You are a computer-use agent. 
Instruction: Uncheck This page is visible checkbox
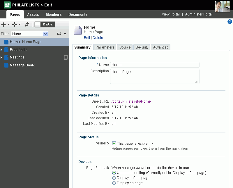[x=114, y=143]
